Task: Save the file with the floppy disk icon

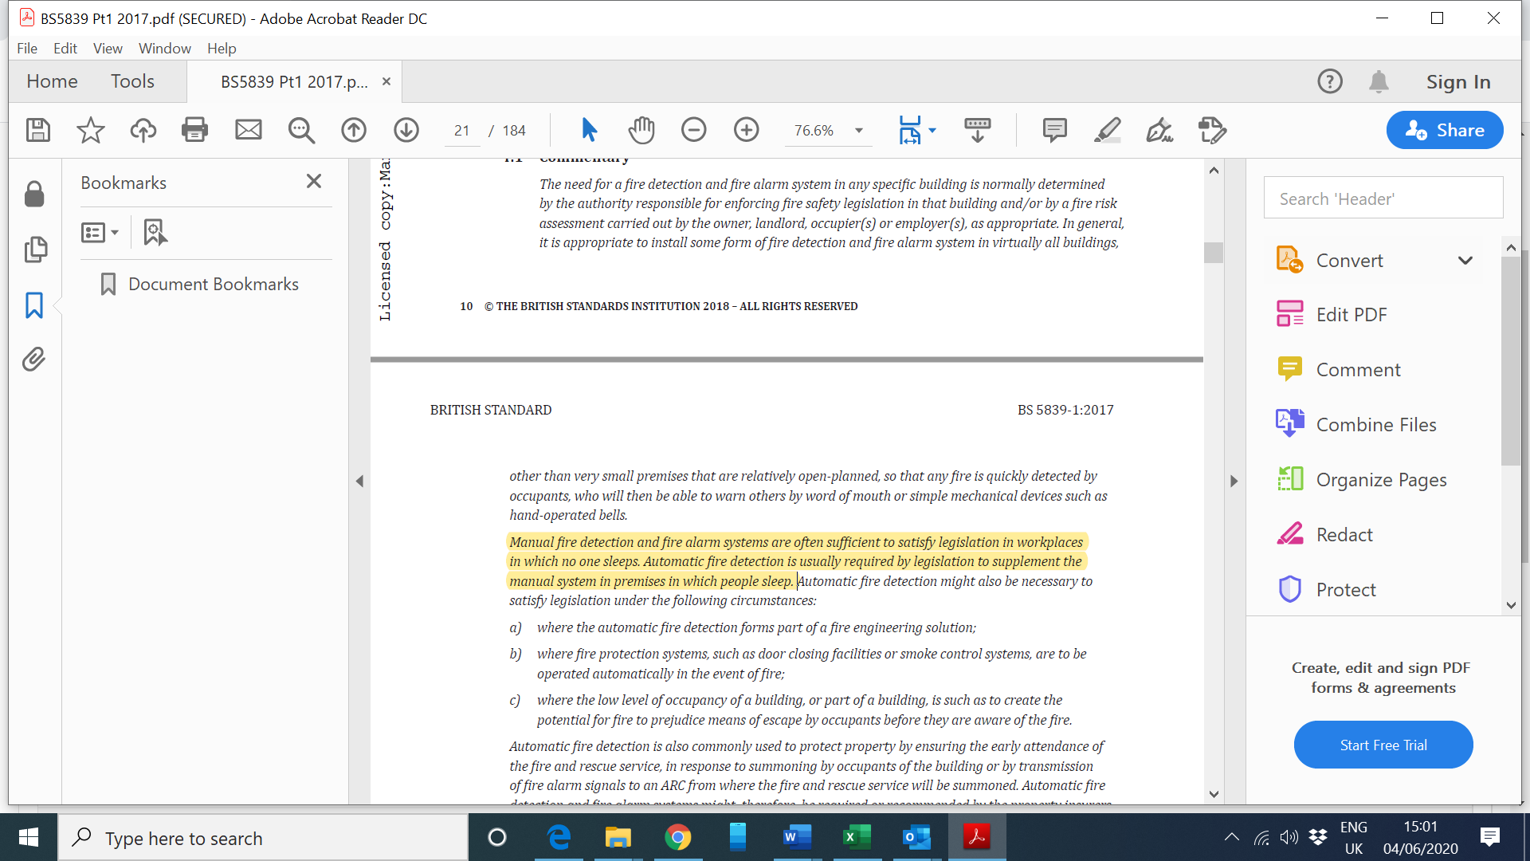Action: (38, 130)
